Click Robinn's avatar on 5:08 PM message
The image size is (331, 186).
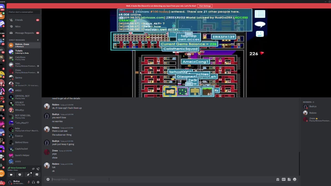click(47, 106)
